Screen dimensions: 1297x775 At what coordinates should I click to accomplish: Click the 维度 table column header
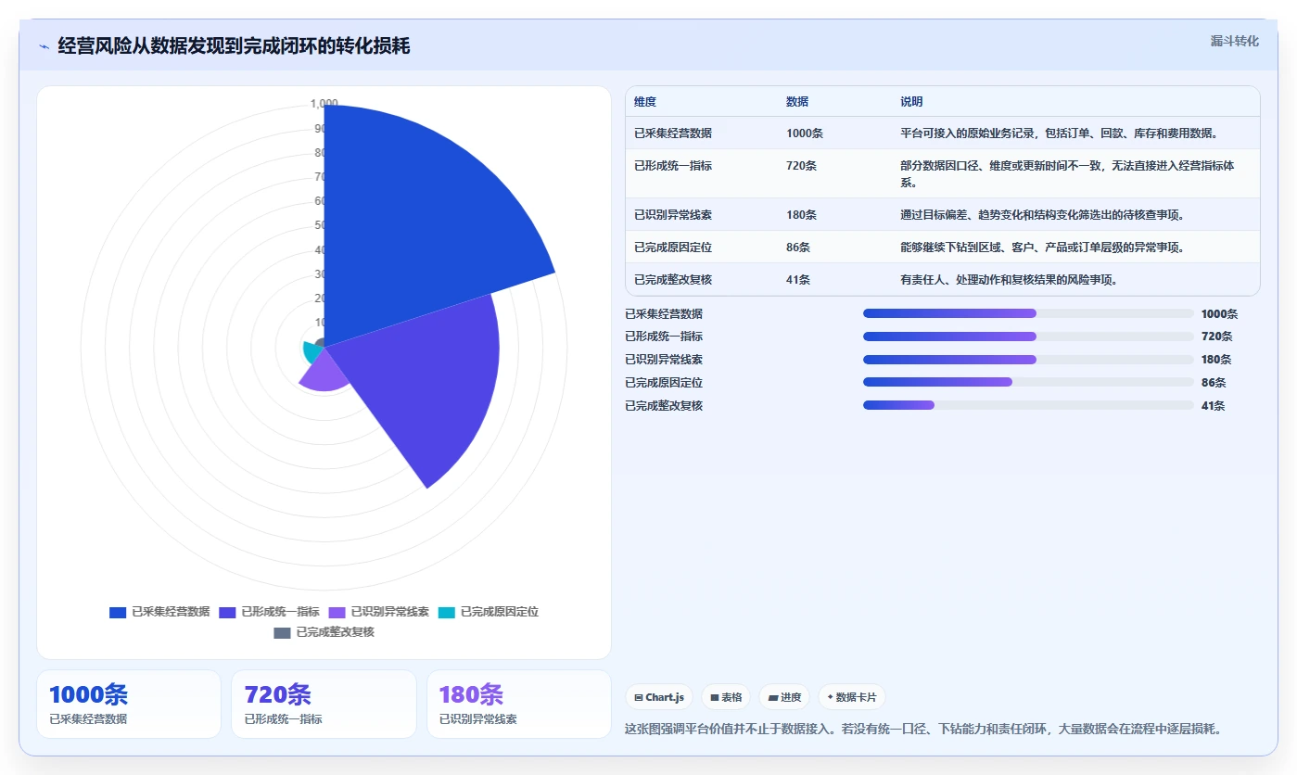click(x=645, y=102)
